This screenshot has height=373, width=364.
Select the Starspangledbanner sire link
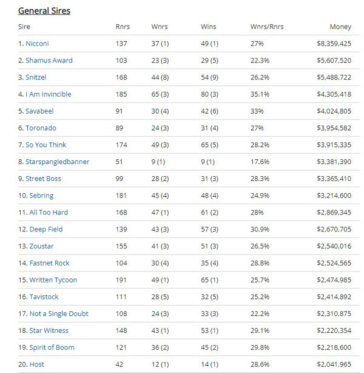pyautogui.click(x=57, y=162)
